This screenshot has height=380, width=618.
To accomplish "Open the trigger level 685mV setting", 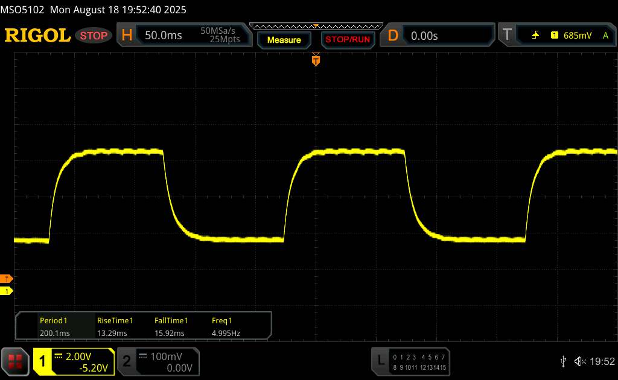I will coord(578,36).
